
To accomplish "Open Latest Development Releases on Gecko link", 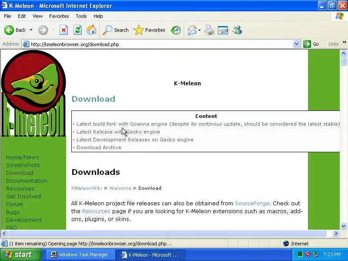I will [135, 140].
